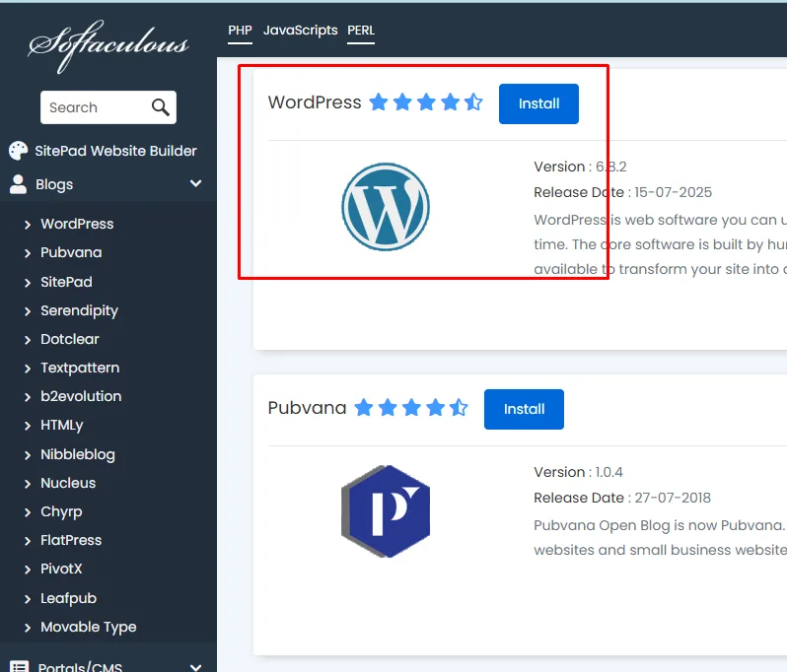Switch to the JavaScripts tab

(300, 31)
